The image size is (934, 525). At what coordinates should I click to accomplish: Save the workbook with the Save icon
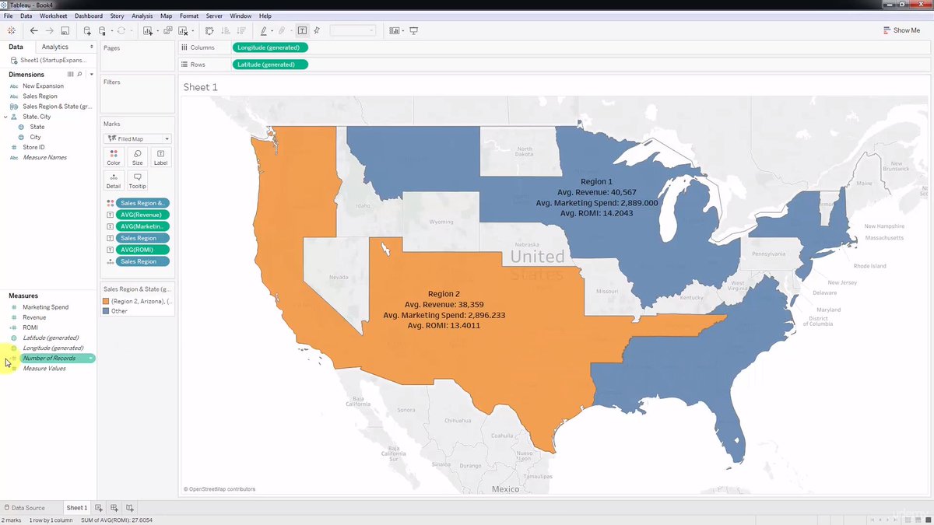coord(65,30)
